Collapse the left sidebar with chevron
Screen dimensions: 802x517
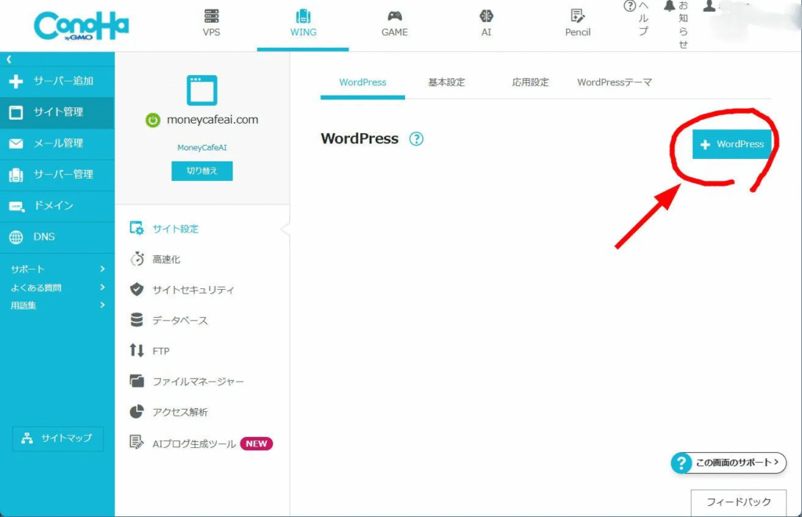coord(9,60)
